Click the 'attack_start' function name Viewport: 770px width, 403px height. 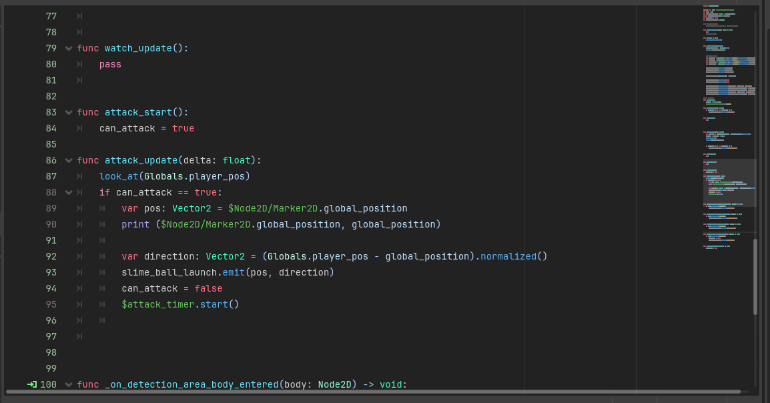(x=138, y=112)
